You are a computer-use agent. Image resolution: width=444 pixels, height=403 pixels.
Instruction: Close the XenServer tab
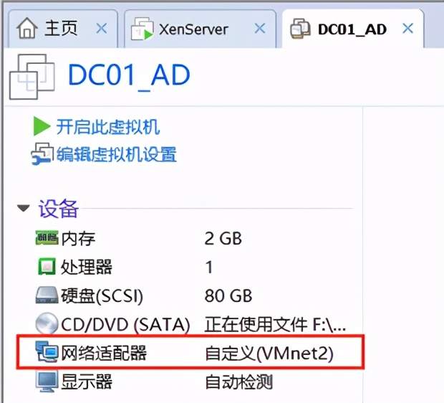pyautogui.click(x=260, y=29)
